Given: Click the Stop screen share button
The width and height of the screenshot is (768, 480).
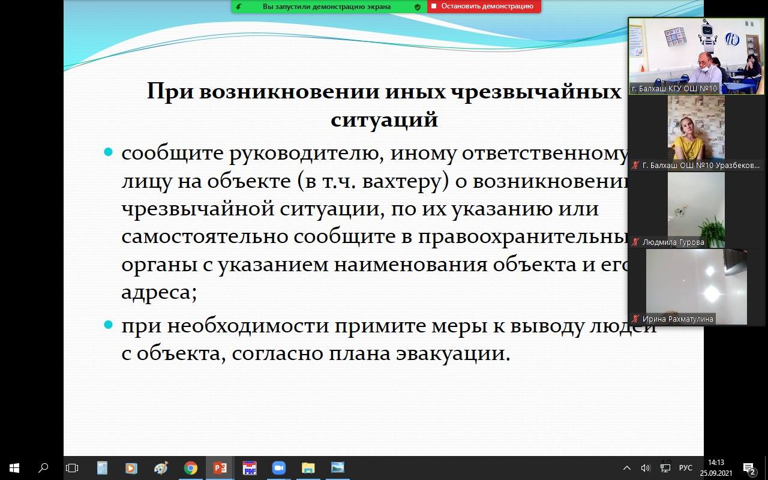Looking at the screenshot, I should tap(484, 7).
